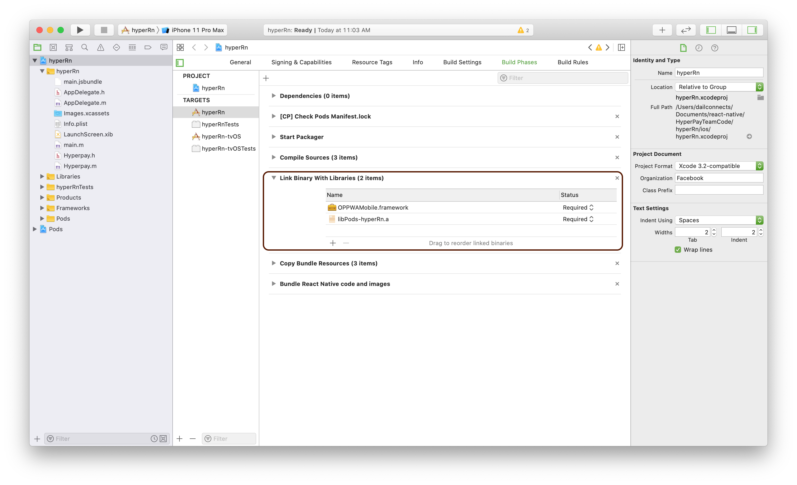Change OPPWAMobile.framework Required status
797x485 pixels.
(578, 207)
